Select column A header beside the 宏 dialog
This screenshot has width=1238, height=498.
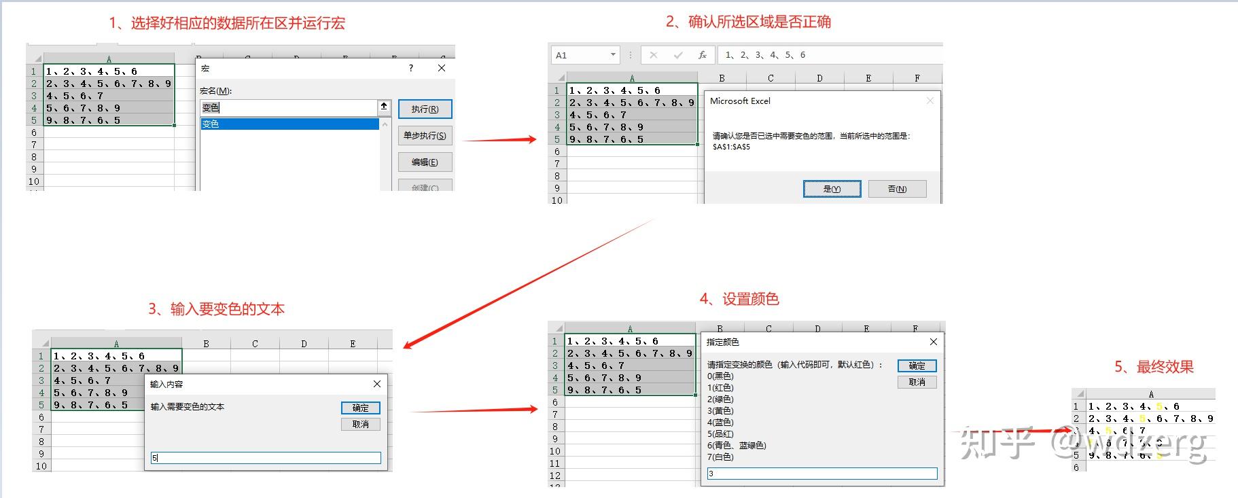point(109,59)
